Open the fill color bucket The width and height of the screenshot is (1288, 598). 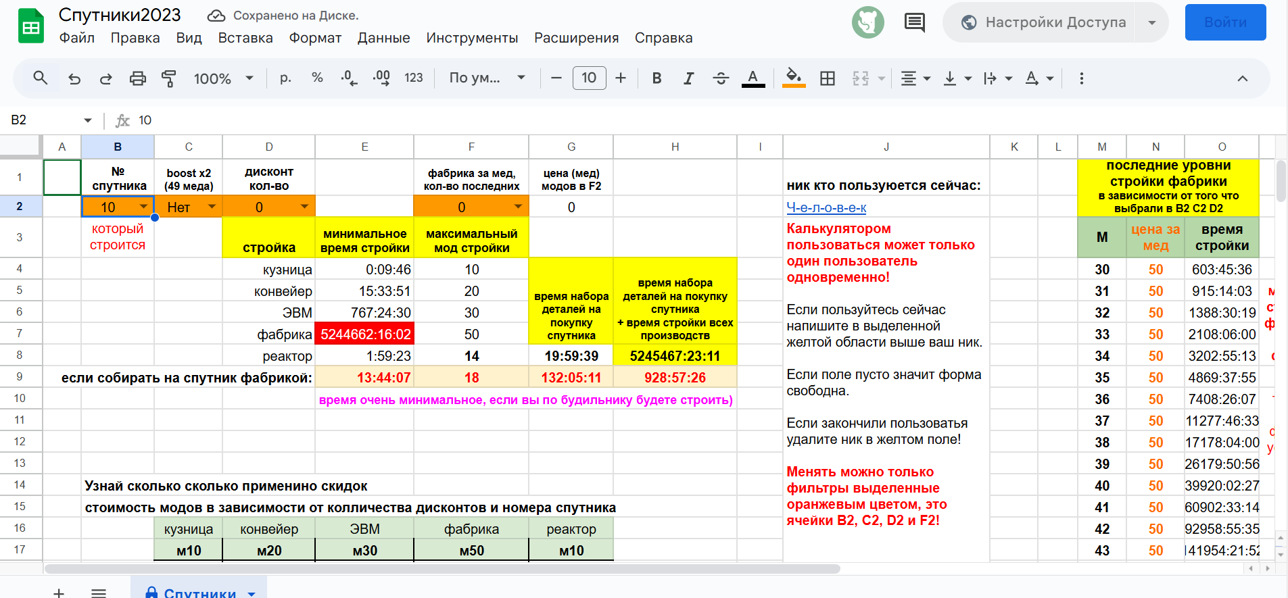(794, 78)
